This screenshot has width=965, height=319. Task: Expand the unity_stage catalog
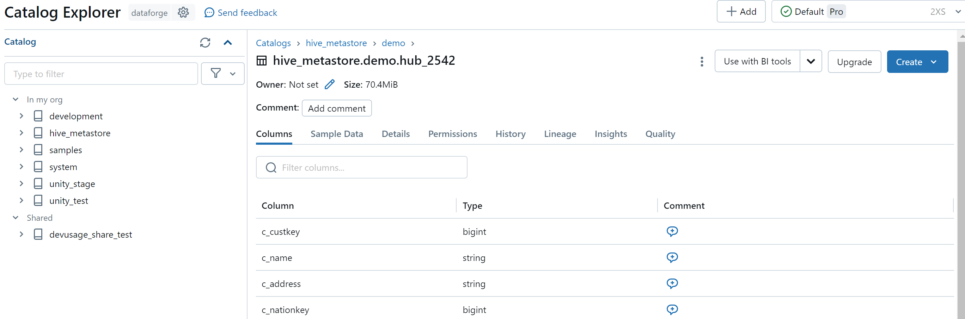click(x=22, y=183)
